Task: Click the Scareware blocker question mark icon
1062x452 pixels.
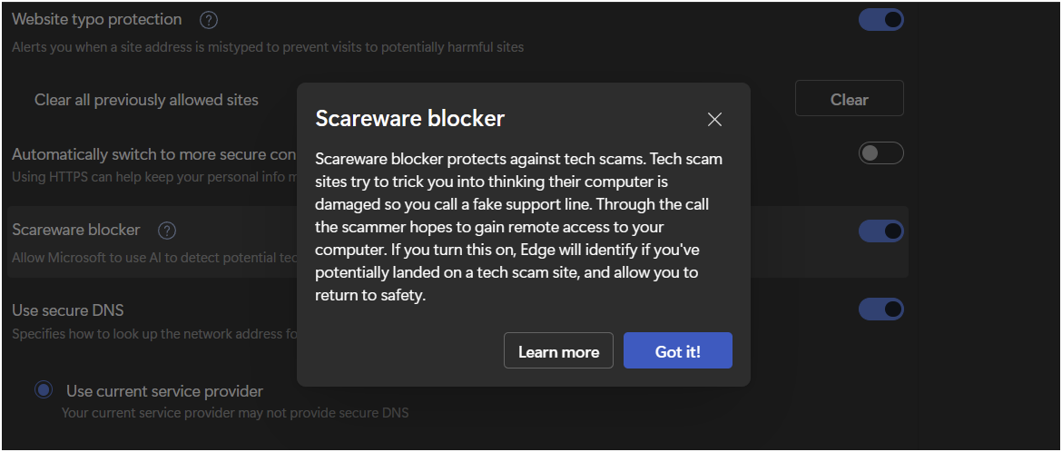Action: coord(167,231)
